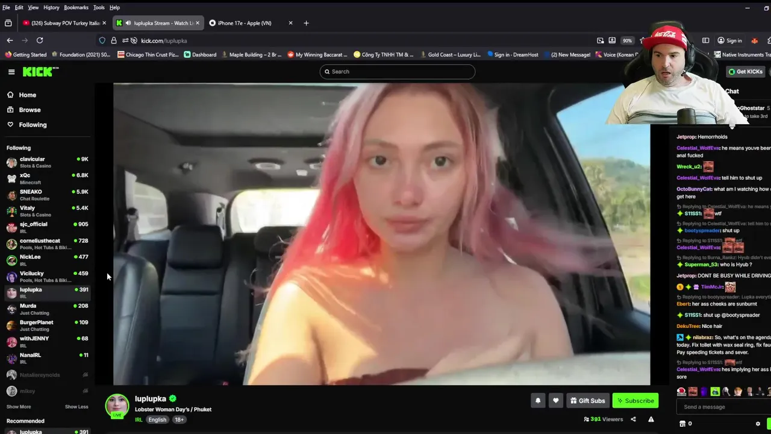This screenshot has height=434, width=771.
Task: Open Following in Kick sidebar
Action: 33,125
